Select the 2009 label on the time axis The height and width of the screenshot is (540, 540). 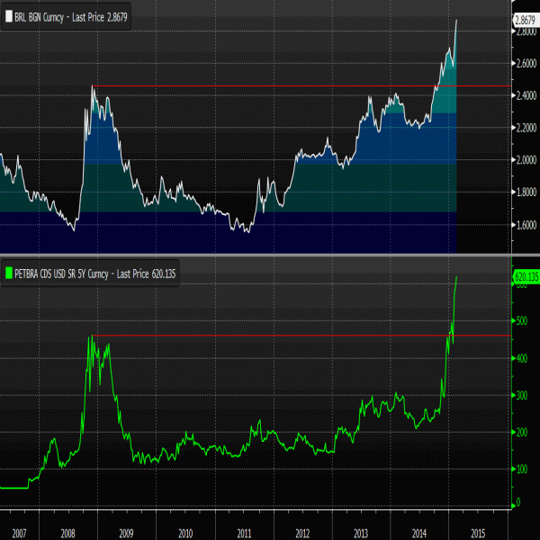[x=129, y=532]
